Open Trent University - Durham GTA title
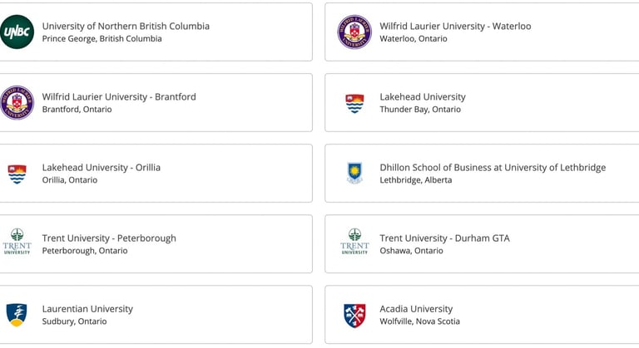Viewport: 639px width, 348px height. click(444, 238)
